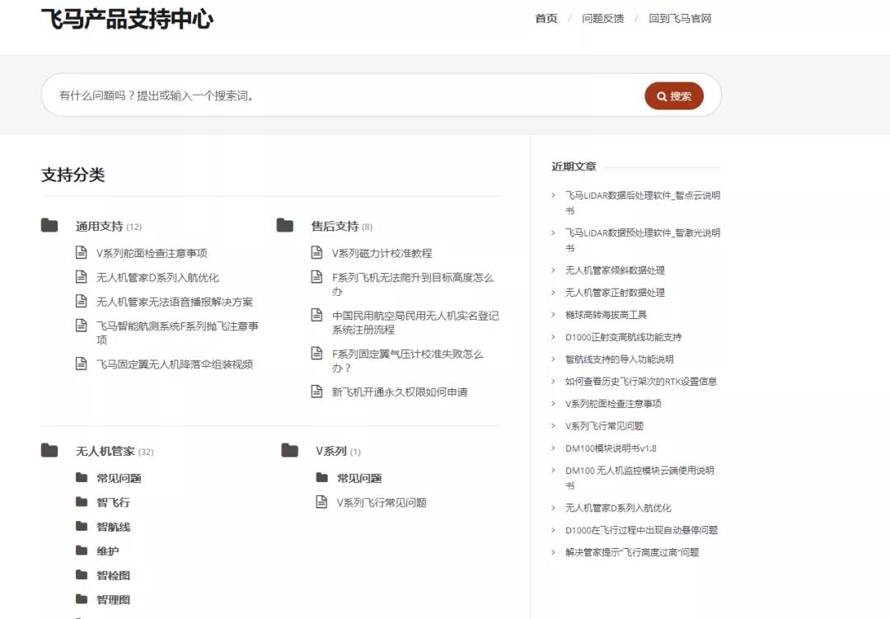Image resolution: width=890 pixels, height=619 pixels.
Task: Click the 售后支持 folder icon
Action: (x=285, y=225)
